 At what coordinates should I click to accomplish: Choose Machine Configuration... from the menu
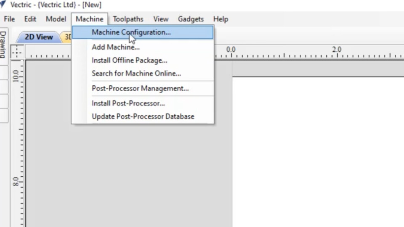pyautogui.click(x=131, y=32)
